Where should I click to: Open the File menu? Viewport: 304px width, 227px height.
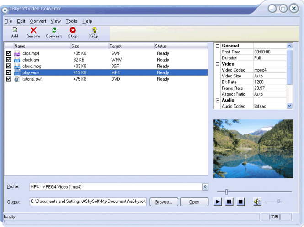(8, 21)
